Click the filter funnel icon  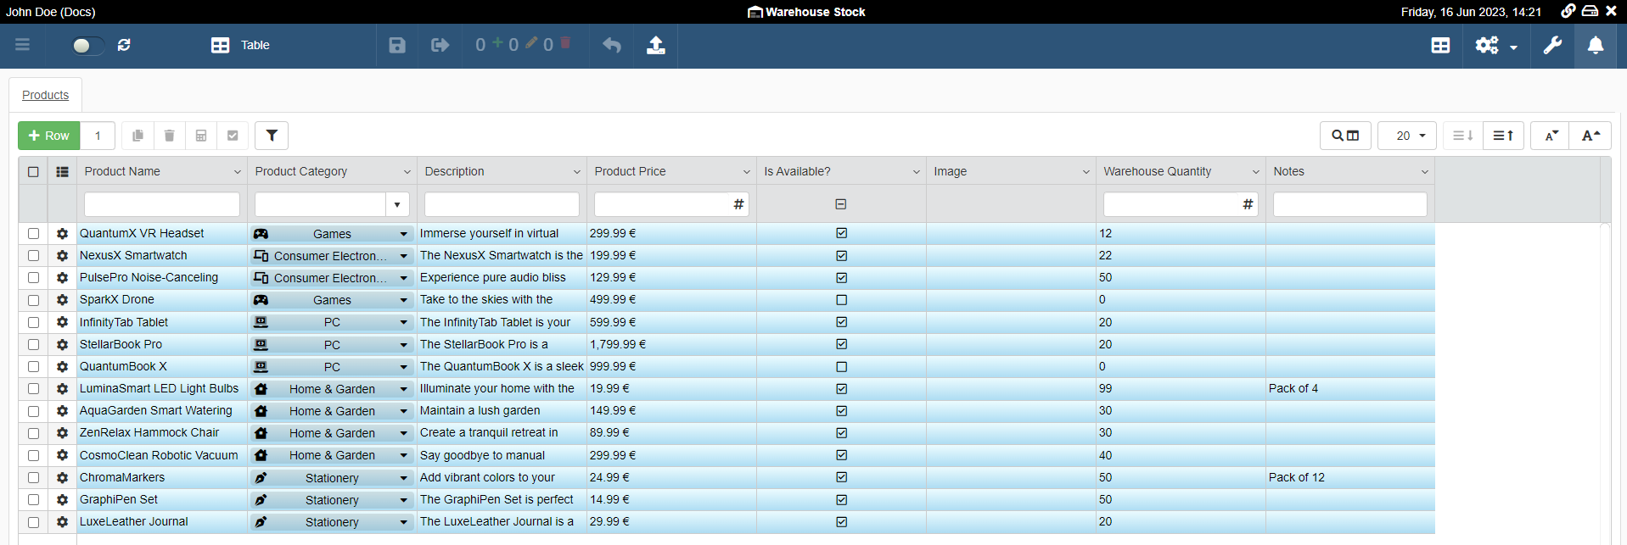click(272, 136)
